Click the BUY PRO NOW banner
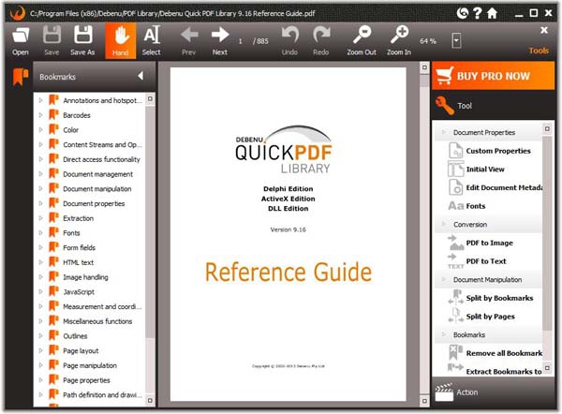 493,76
